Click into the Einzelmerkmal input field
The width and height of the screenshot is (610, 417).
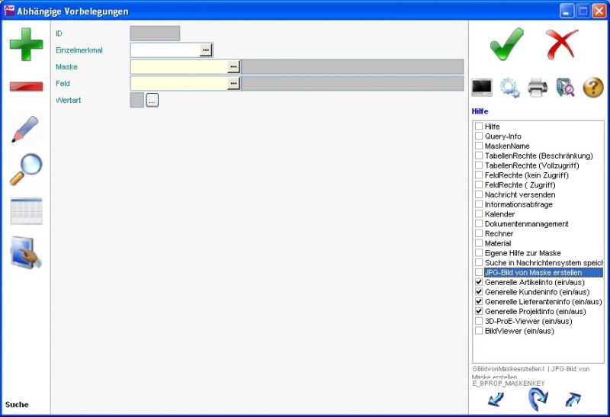(x=165, y=50)
